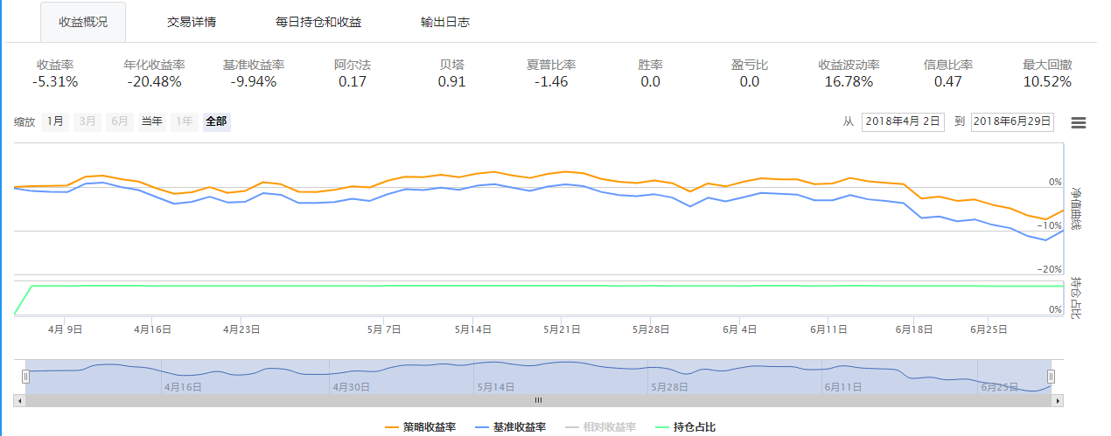Select the 3月 zoom range
1111x436 pixels.
click(x=87, y=121)
